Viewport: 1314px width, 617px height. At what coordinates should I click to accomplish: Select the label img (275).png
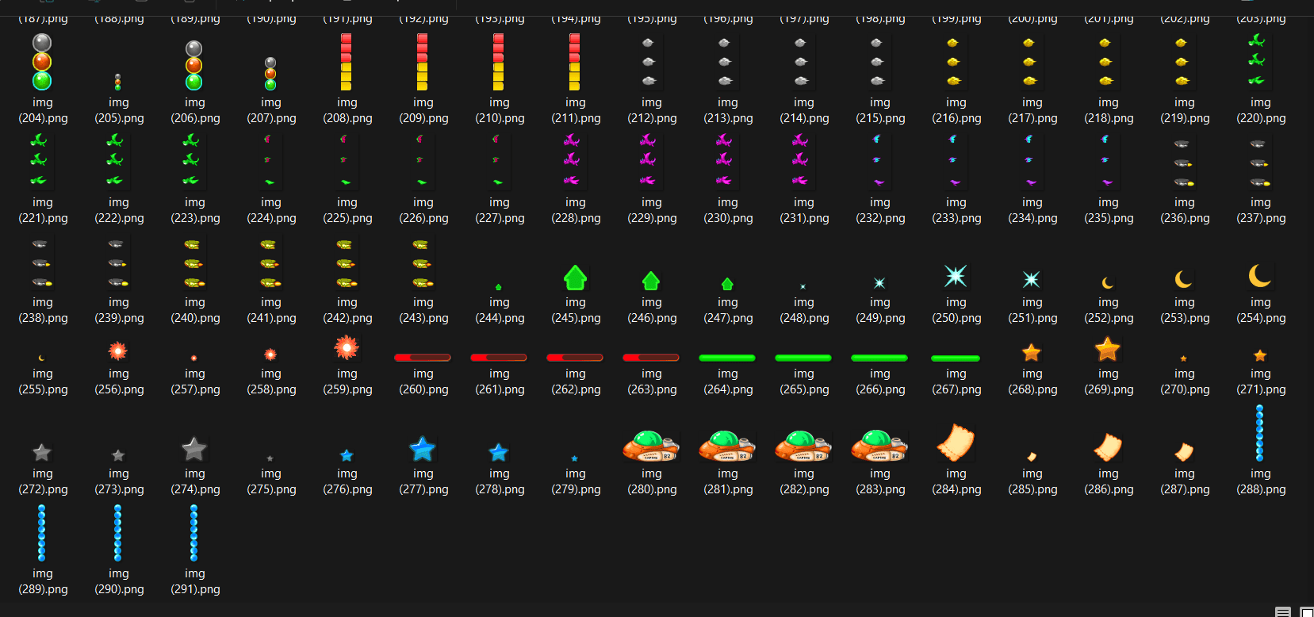(x=271, y=481)
